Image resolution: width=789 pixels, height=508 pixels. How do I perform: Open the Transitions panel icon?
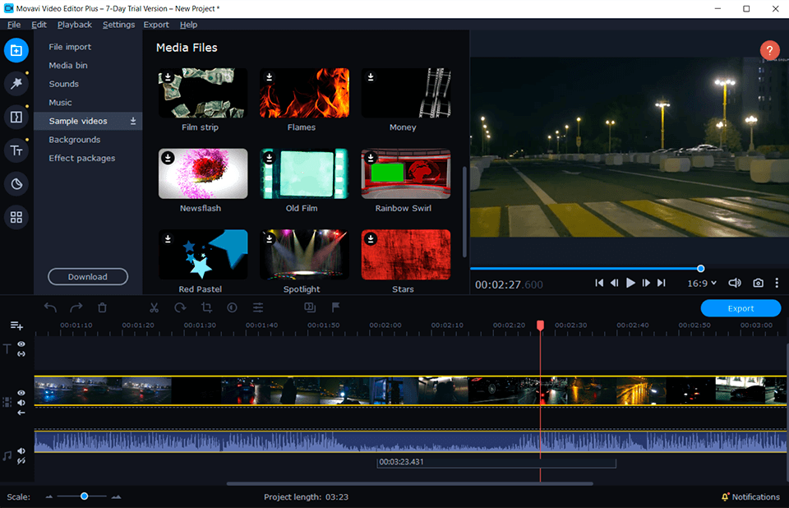[x=16, y=117]
